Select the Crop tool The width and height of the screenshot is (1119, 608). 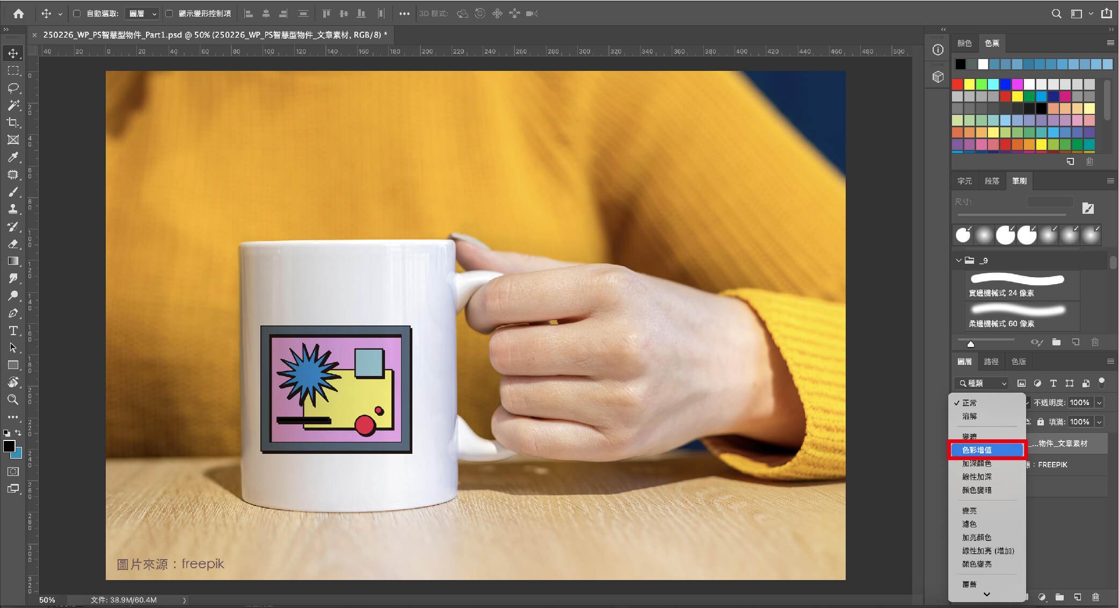pyautogui.click(x=13, y=122)
